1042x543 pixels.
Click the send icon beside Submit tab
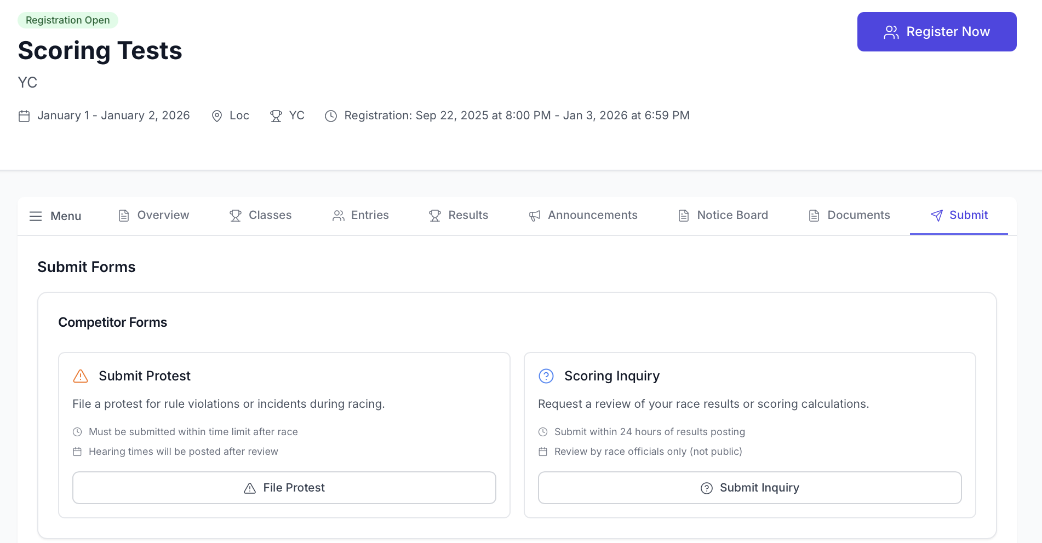point(936,215)
